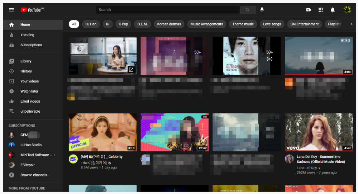Click external link icon on ad thumbnail
Screen dimensions: 358x194
(x=131, y=70)
